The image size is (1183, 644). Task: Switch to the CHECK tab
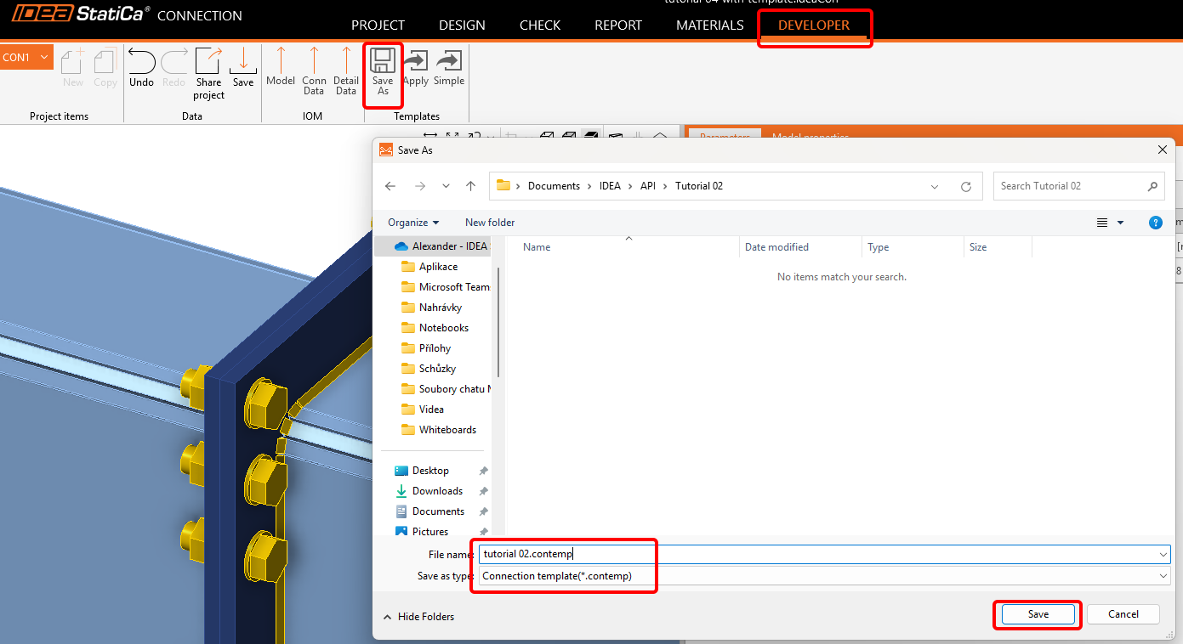[x=540, y=25]
